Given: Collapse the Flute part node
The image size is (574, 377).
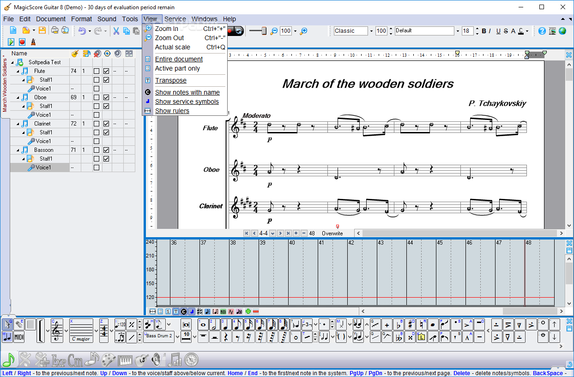Looking at the screenshot, I should pos(18,71).
